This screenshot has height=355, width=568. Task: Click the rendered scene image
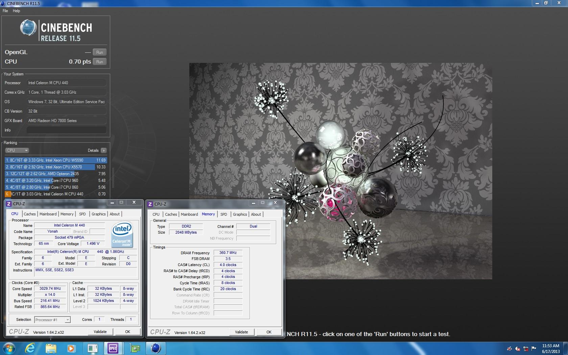(x=340, y=171)
